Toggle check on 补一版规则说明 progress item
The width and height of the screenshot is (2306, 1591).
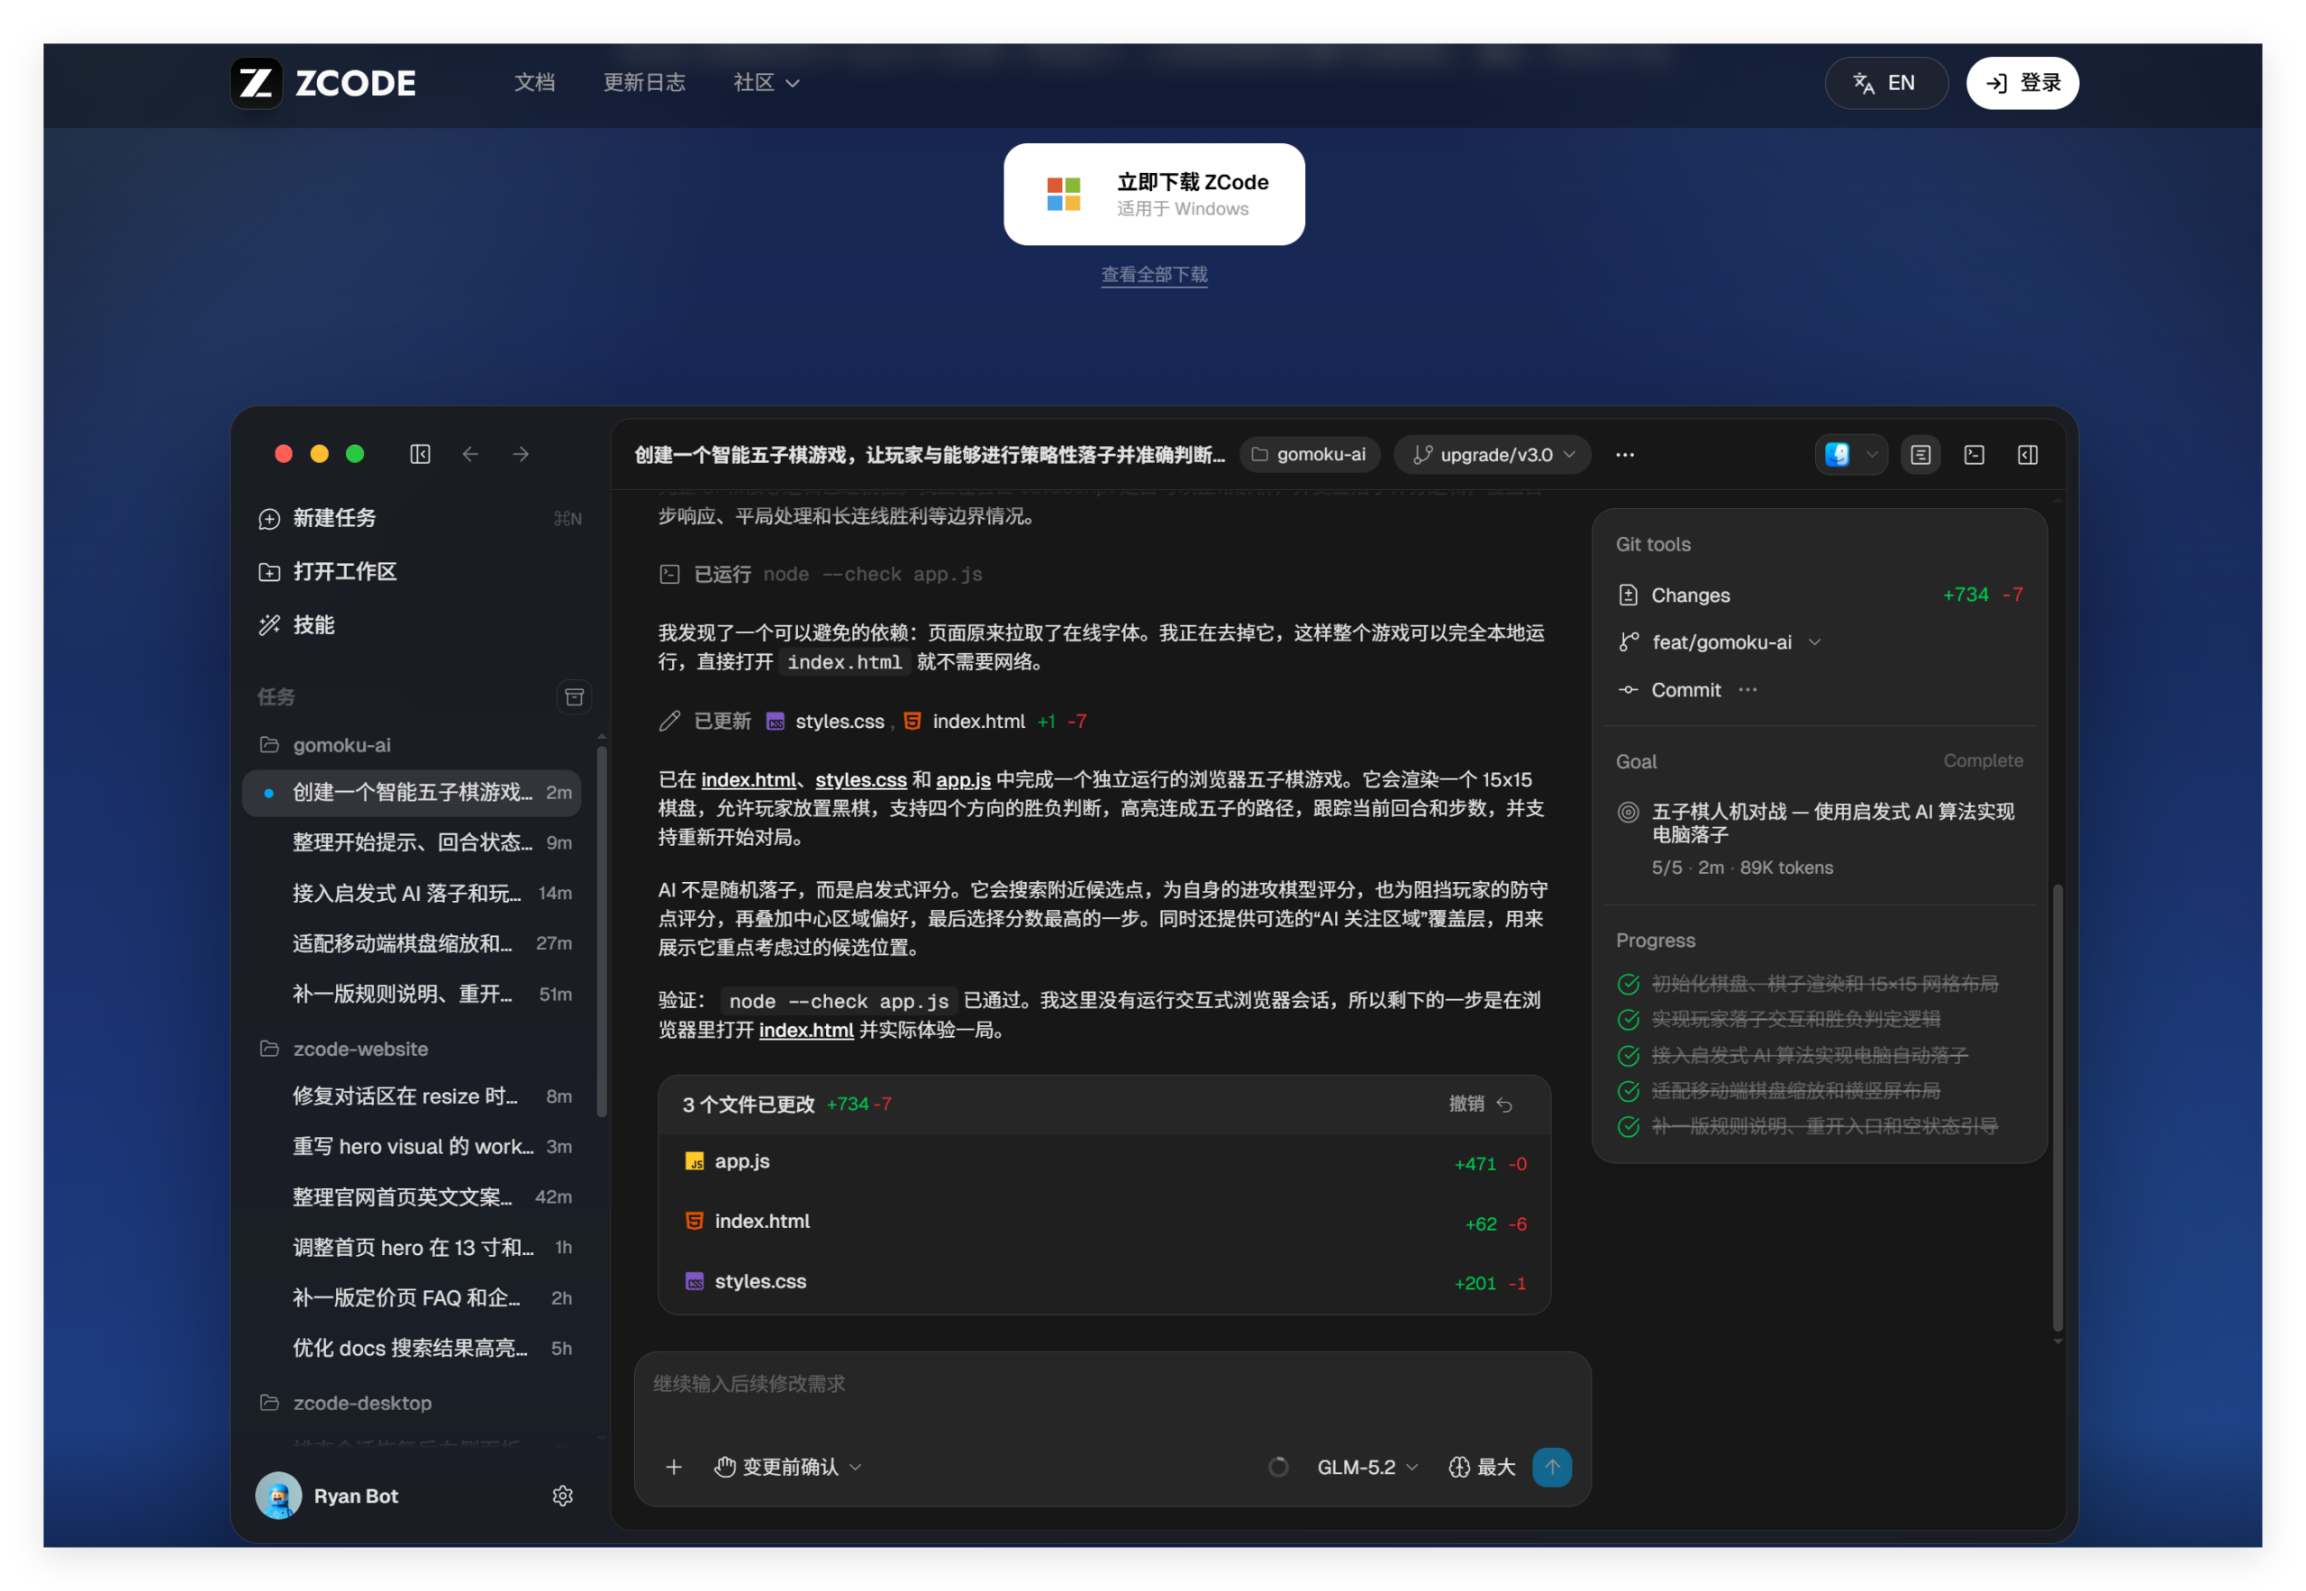[1628, 1126]
